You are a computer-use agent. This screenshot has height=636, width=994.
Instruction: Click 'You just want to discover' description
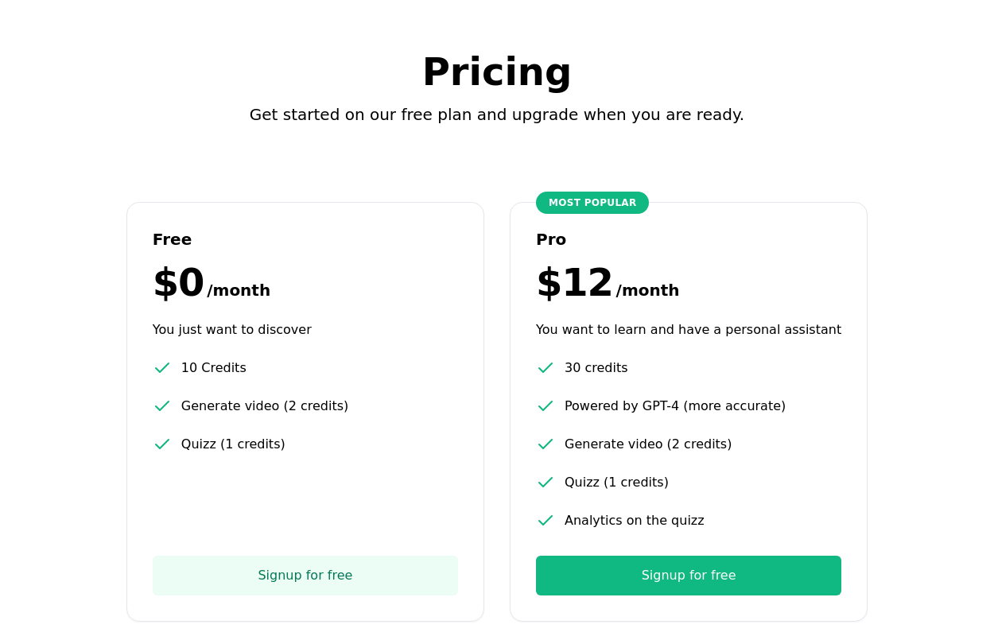(x=232, y=330)
